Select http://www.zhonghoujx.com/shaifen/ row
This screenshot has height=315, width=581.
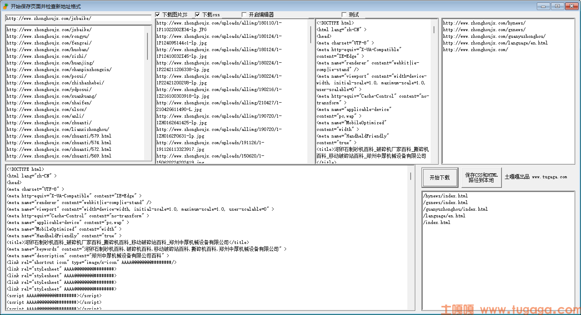tap(49, 103)
